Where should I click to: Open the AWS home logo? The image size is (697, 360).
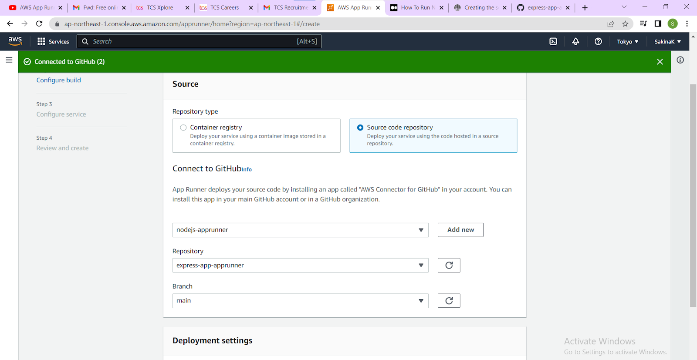[15, 41]
